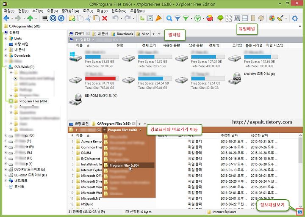Expand the 네트워크 tree node
This screenshot has height=217, width=305.
6,181
